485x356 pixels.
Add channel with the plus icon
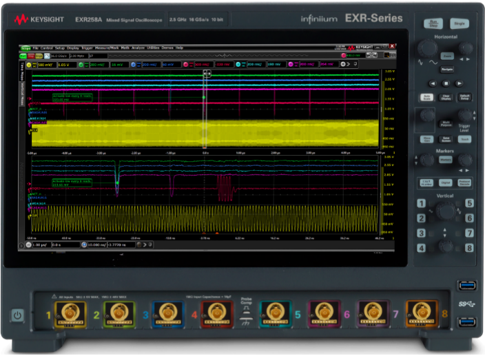342,64
